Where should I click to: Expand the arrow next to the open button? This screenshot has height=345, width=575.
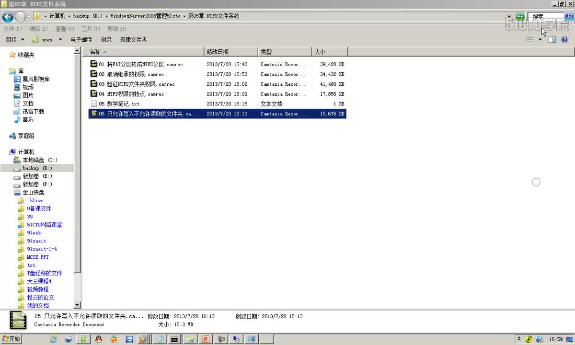[x=60, y=40]
